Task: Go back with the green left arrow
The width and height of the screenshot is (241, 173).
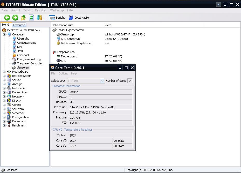Action: tap(7, 18)
